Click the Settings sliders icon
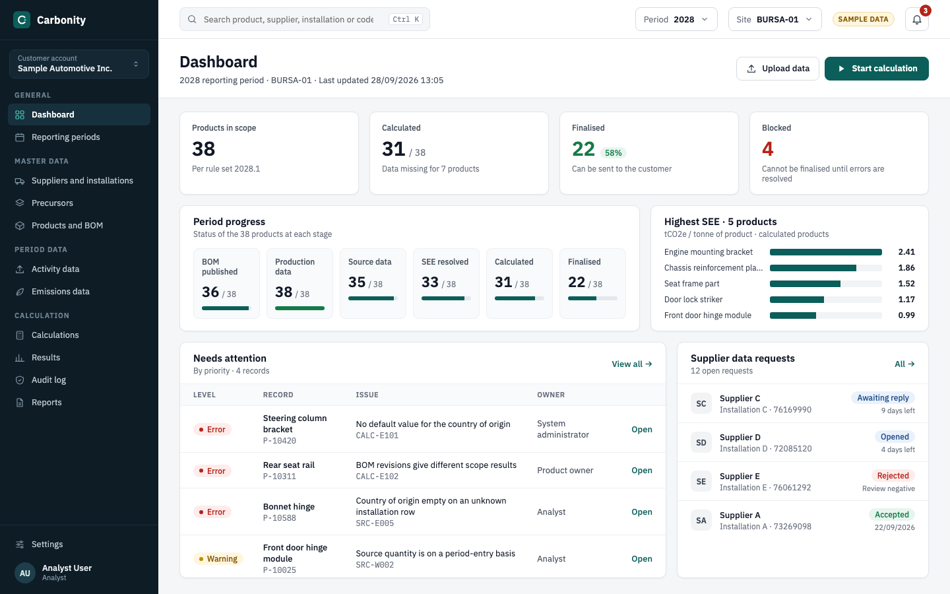This screenshot has width=950, height=594. [x=20, y=544]
